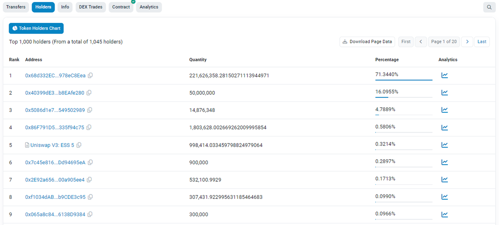
Task: Open address 0x065a8c84...6138D9384
Action: (x=55, y=215)
